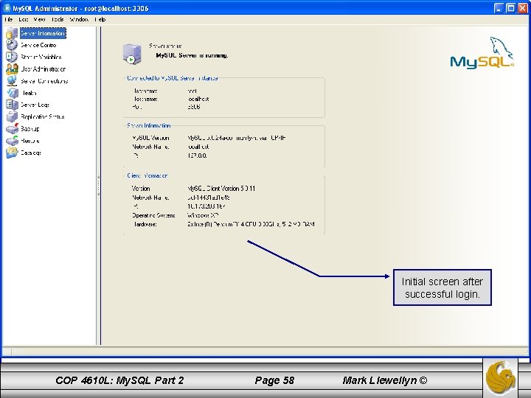Select the Server Information sidebar icon
The image size is (531, 398).
12,33
